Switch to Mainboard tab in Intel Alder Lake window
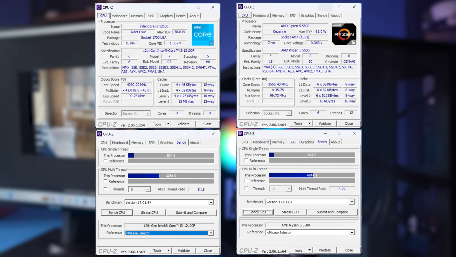 pyautogui.click(x=119, y=16)
